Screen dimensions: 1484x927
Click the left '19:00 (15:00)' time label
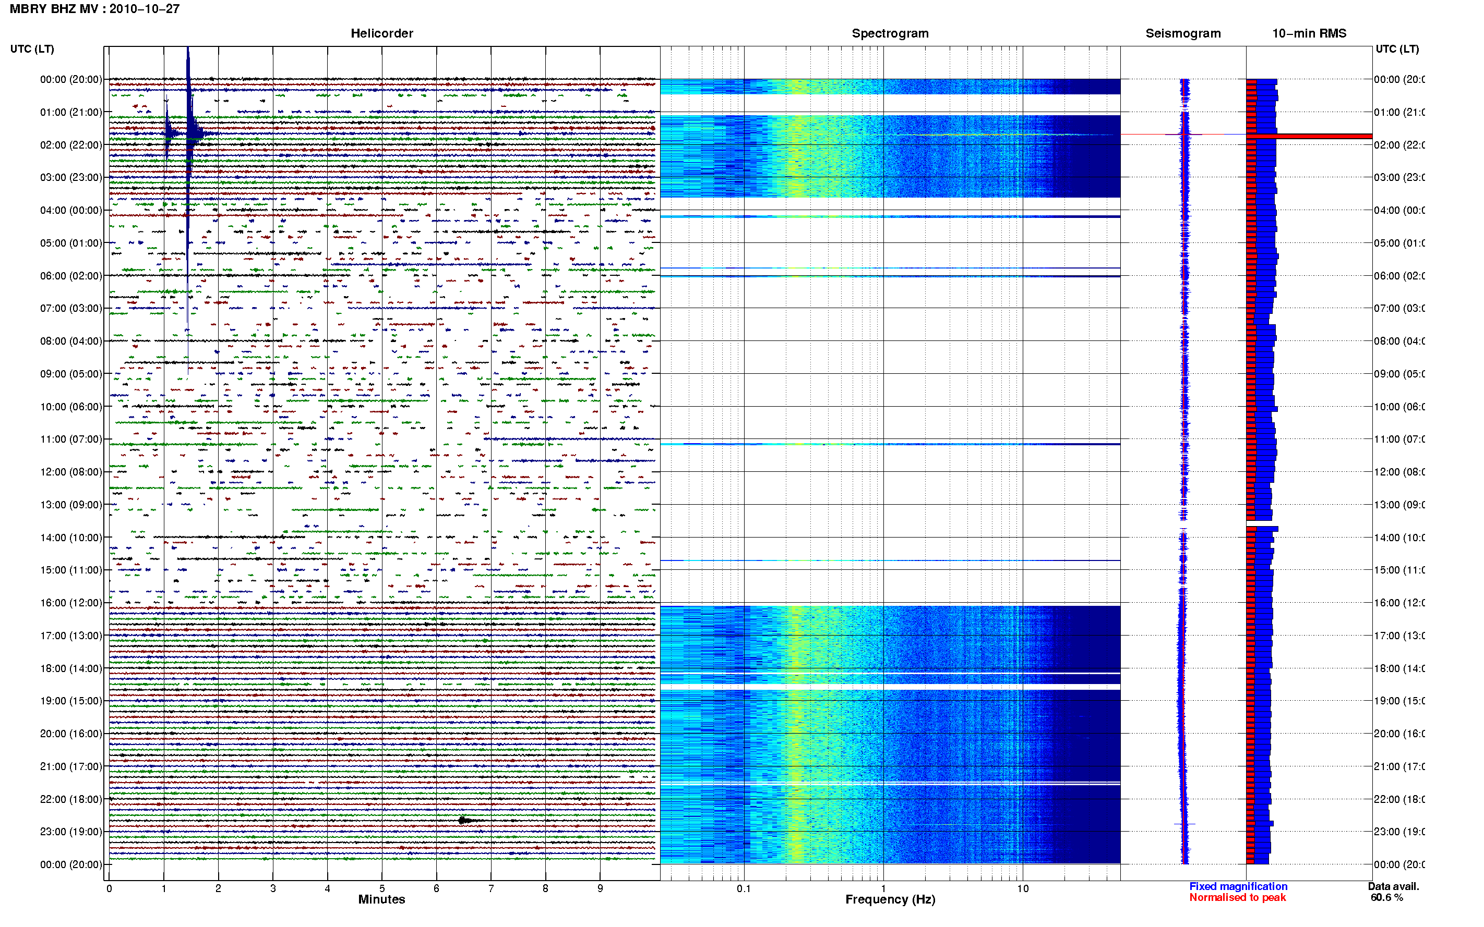tap(71, 701)
